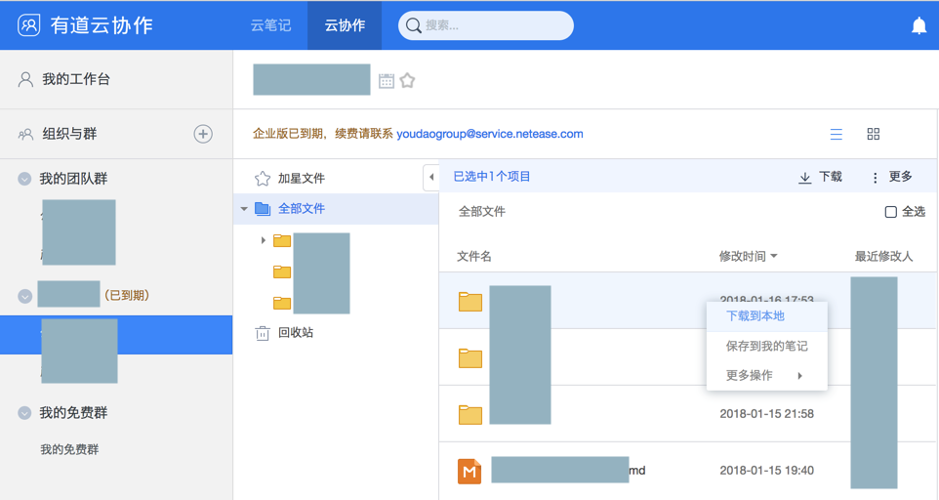939x500 pixels.
Task: Choose 下载到本地 from context menu
Action: coord(755,316)
